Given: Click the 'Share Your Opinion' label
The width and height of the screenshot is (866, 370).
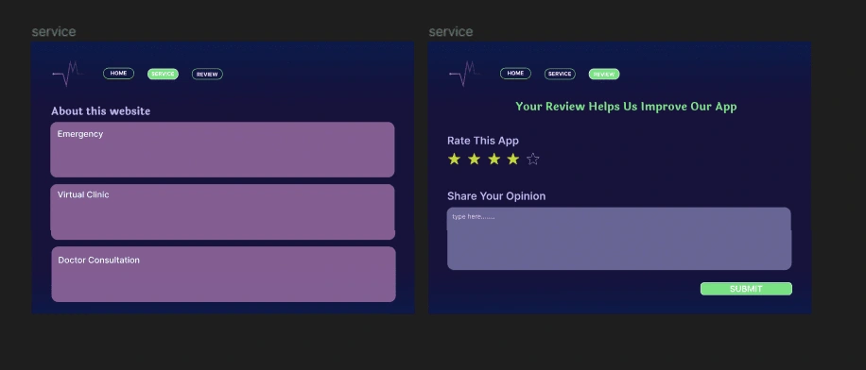Looking at the screenshot, I should (496, 195).
